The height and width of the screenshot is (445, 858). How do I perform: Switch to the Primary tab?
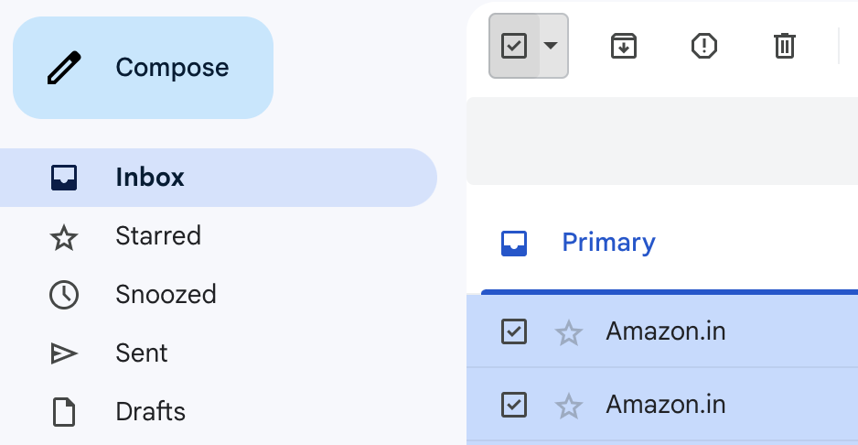point(608,243)
